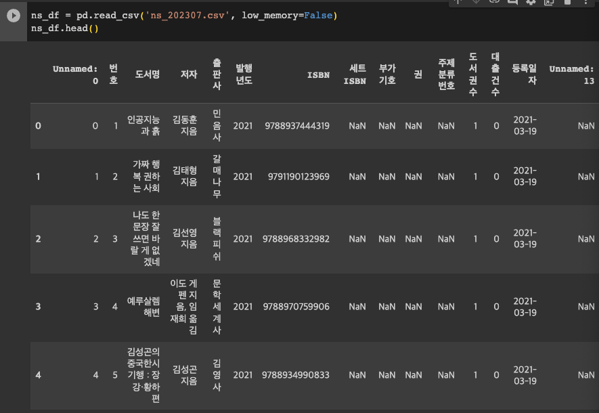Click the ns_df.head() code line
Screen dimensions: 599x413
(x=64, y=28)
